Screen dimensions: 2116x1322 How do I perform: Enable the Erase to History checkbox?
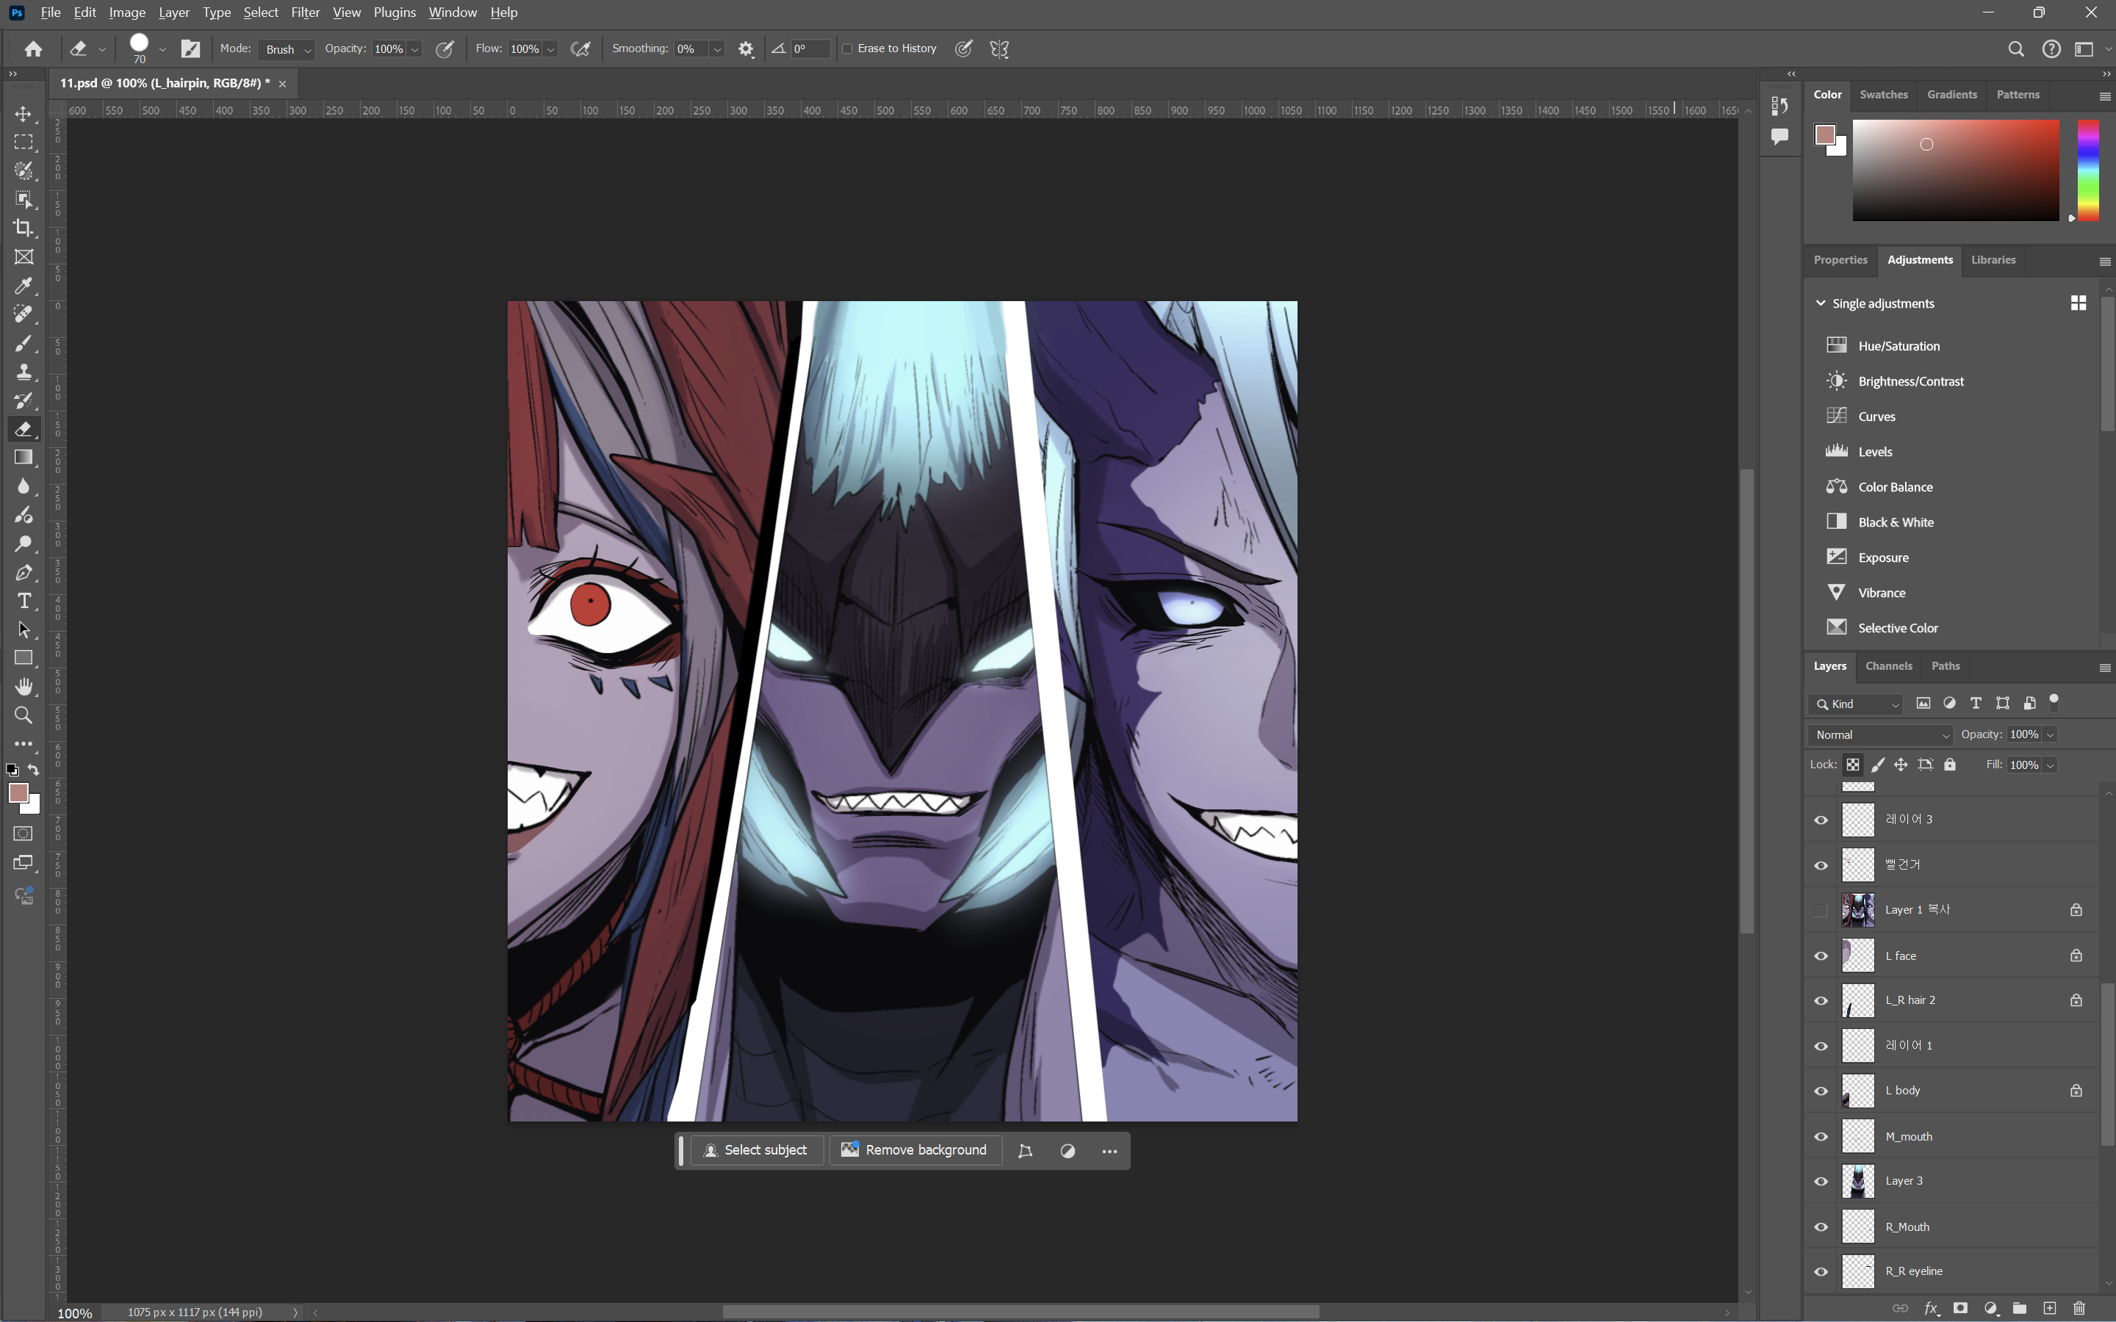(x=846, y=49)
